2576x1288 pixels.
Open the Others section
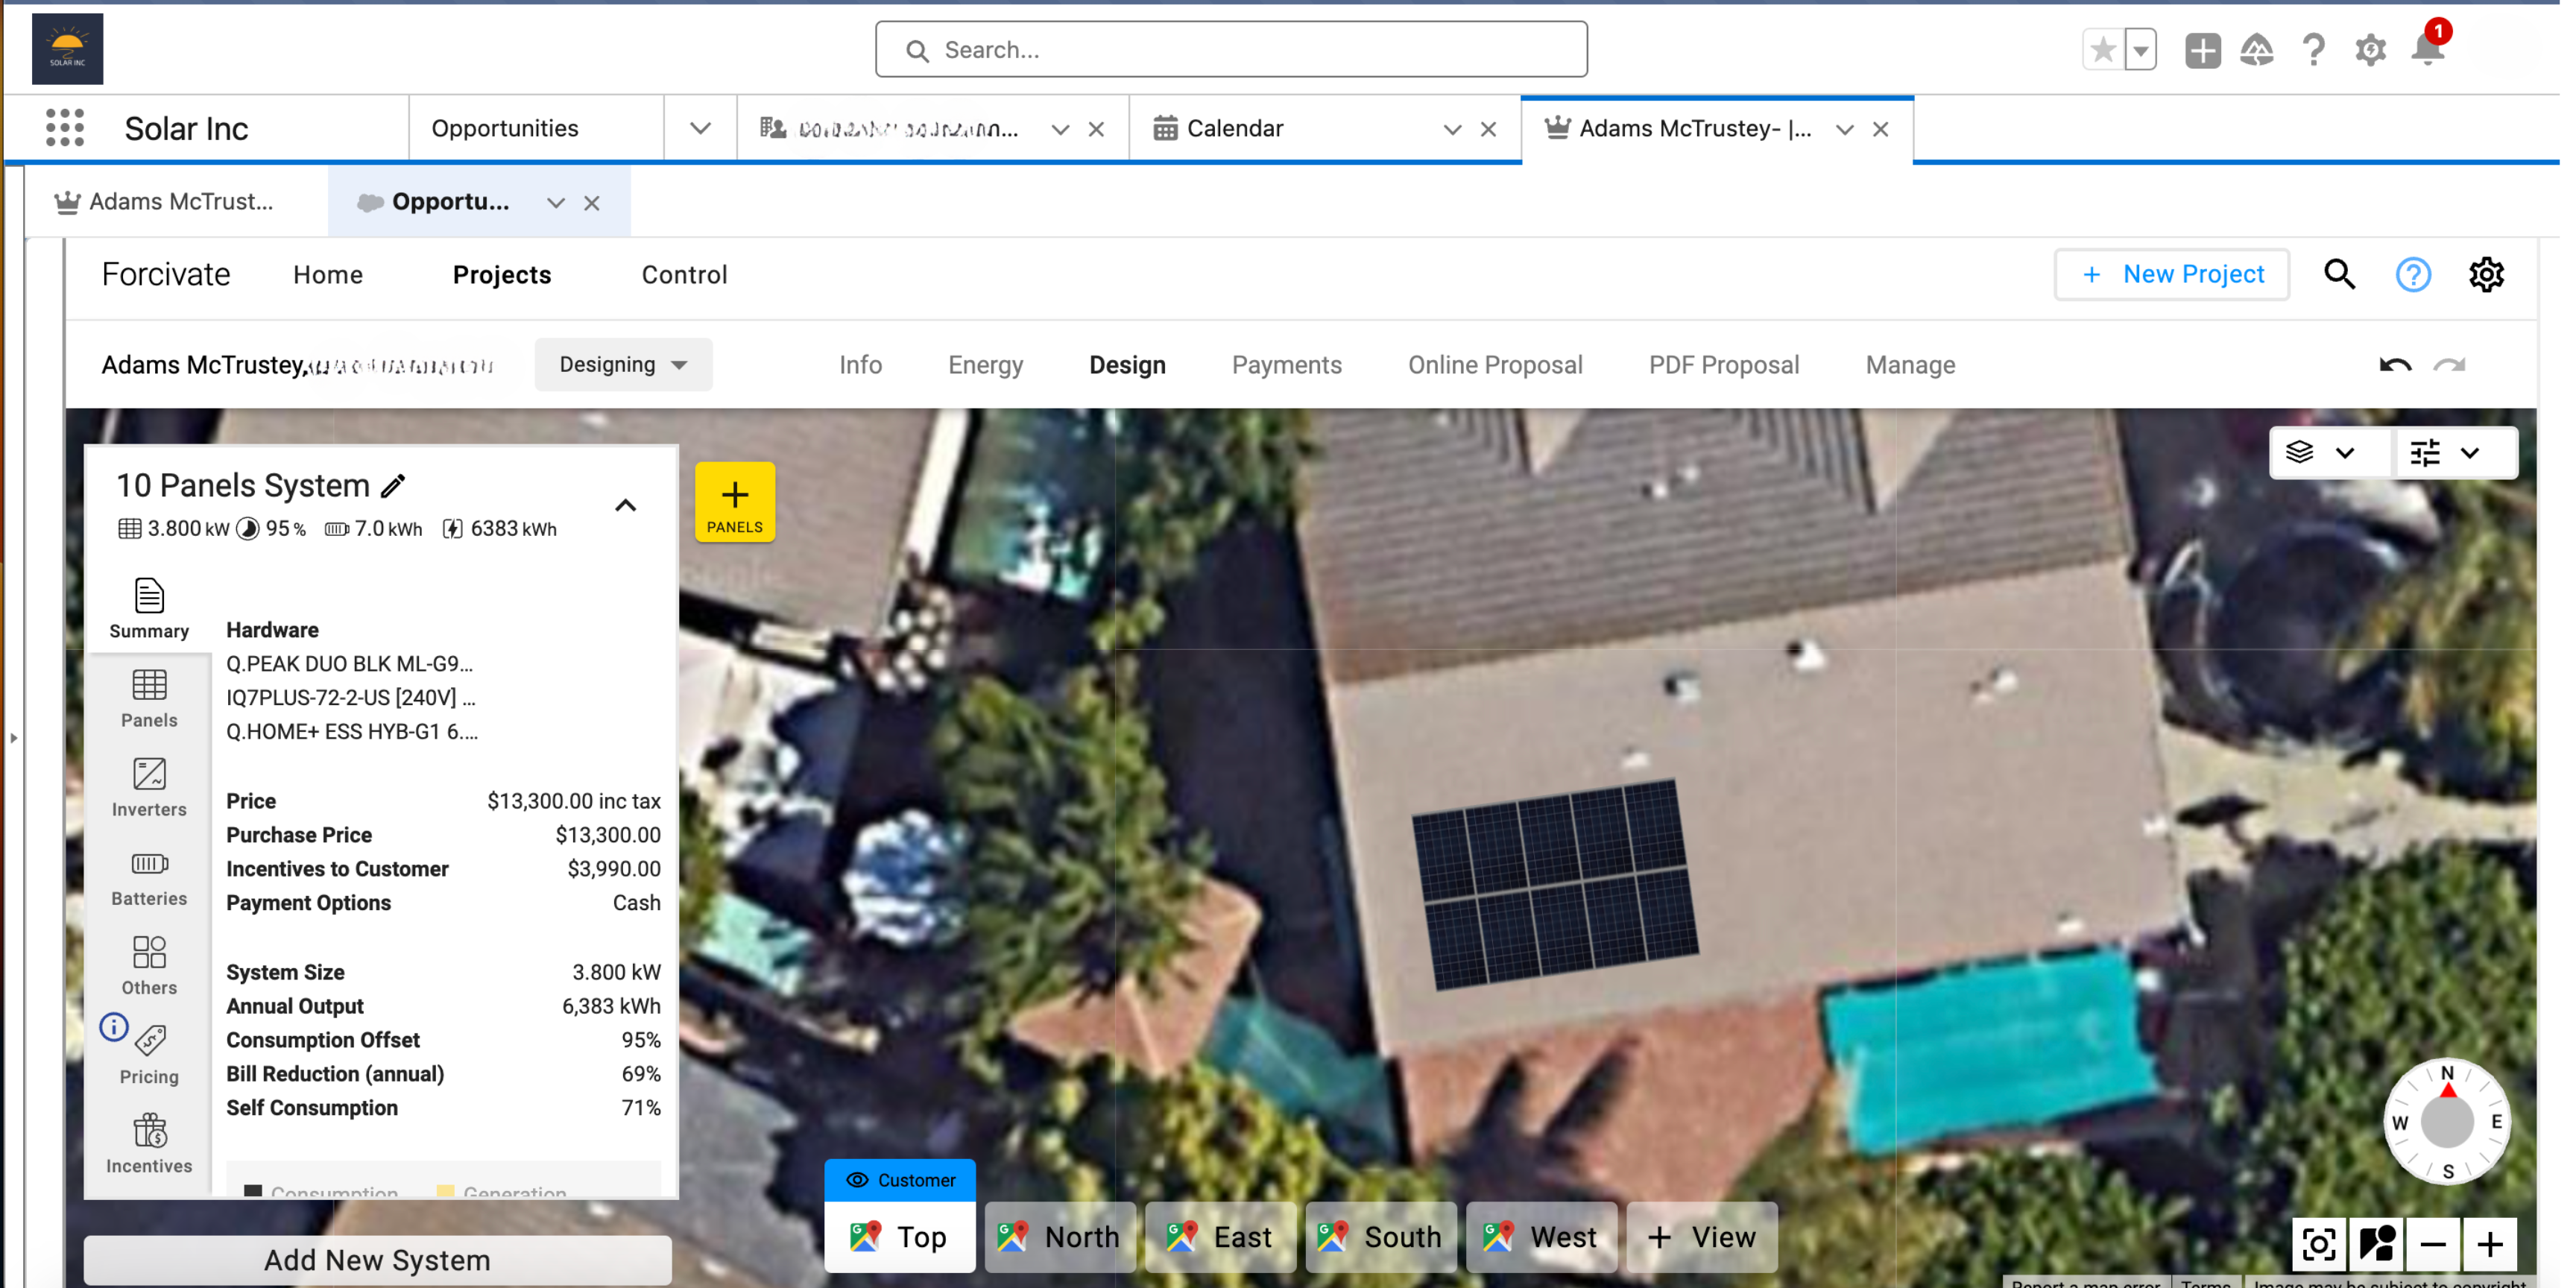149,966
